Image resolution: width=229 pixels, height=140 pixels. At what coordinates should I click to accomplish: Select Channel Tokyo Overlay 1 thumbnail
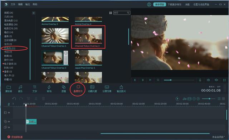coord(55,36)
